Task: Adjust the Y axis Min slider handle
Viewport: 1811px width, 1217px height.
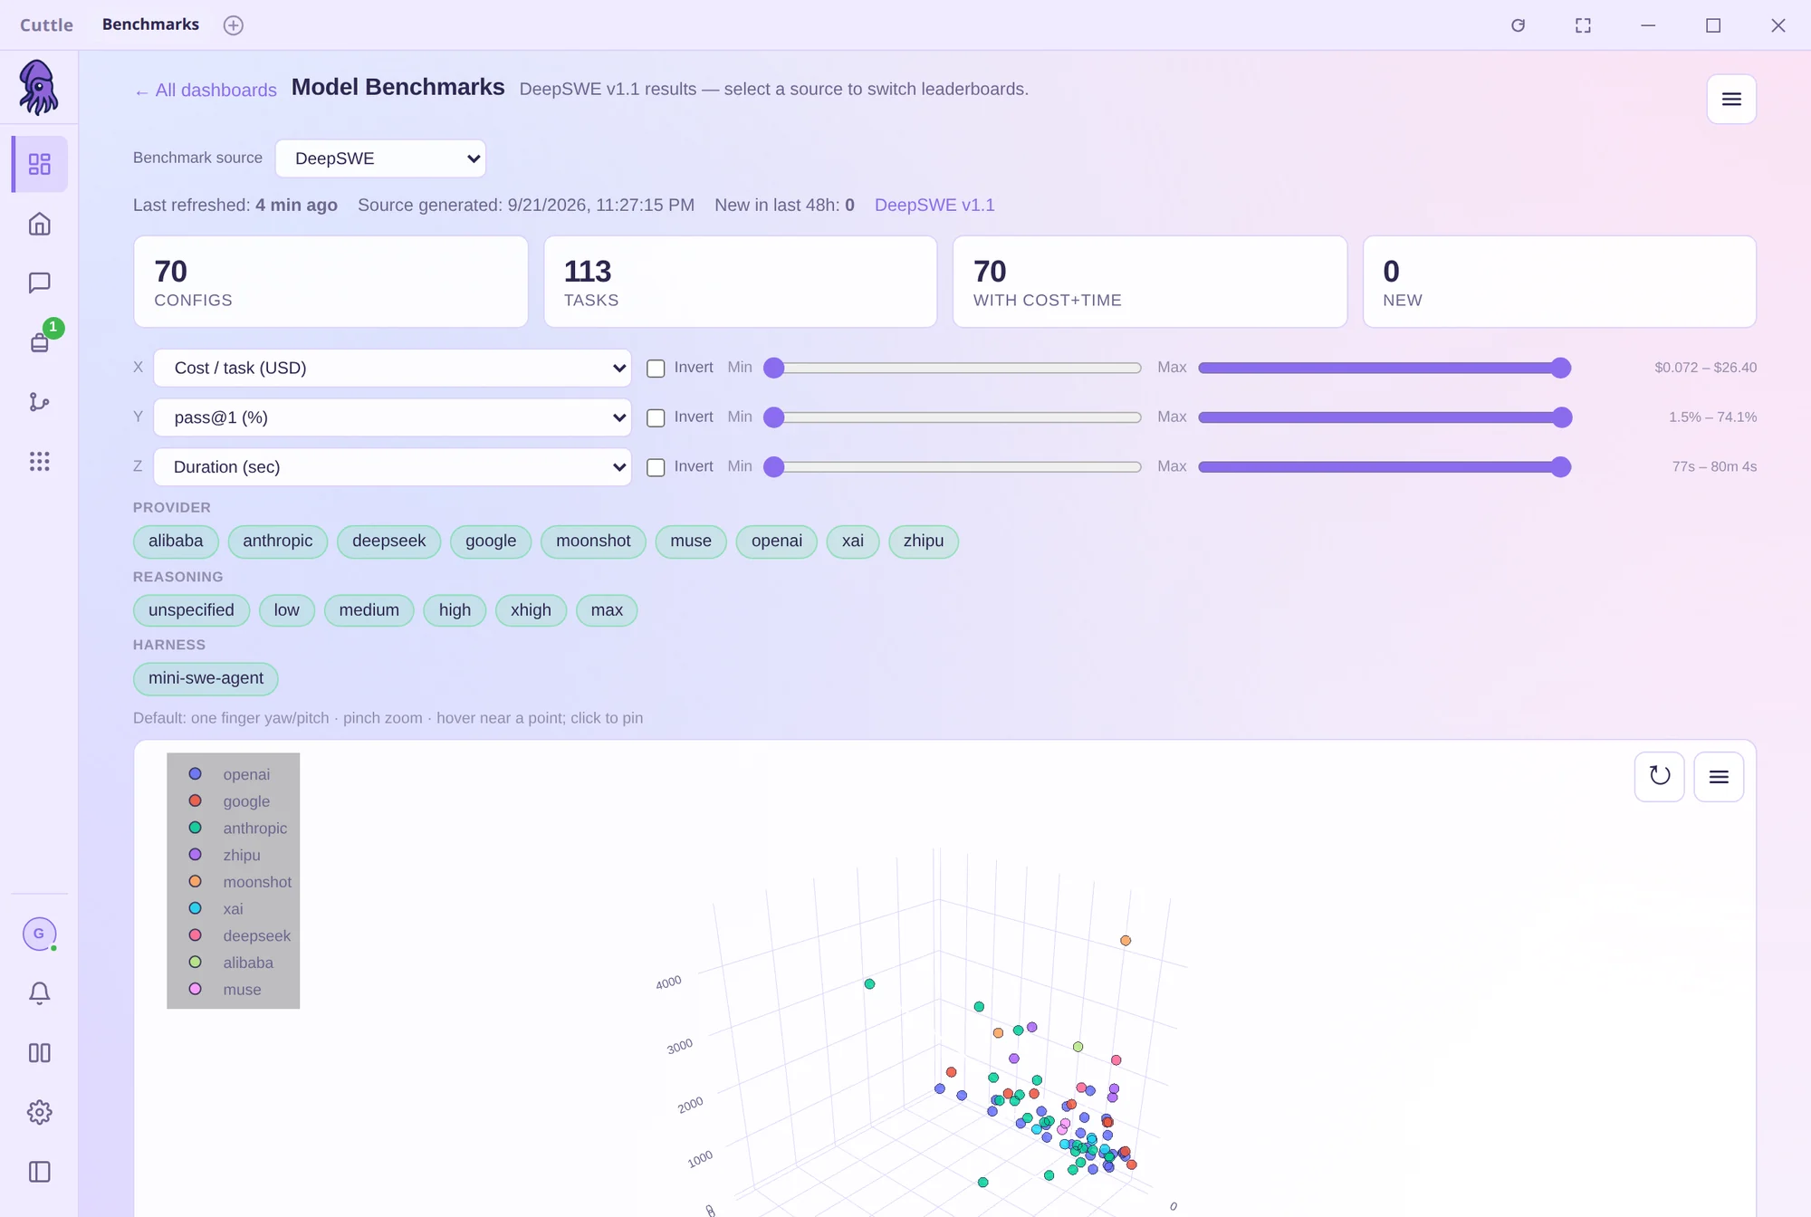Action: point(773,417)
